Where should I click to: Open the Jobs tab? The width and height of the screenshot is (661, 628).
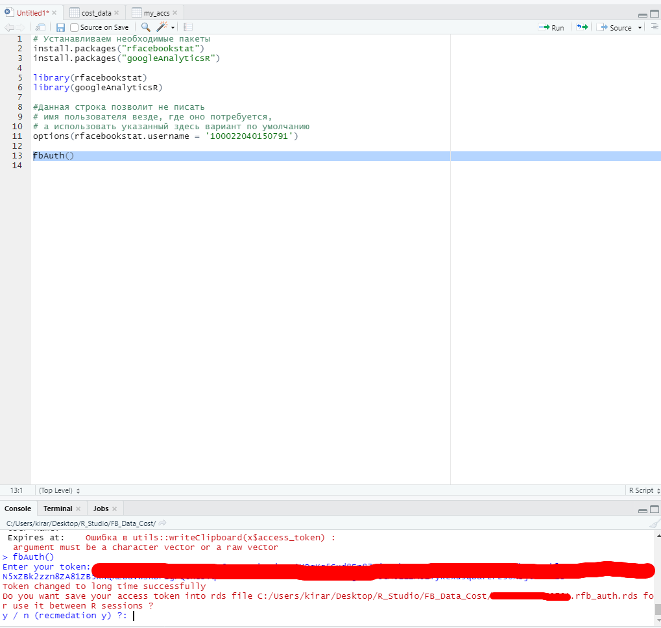coord(101,509)
